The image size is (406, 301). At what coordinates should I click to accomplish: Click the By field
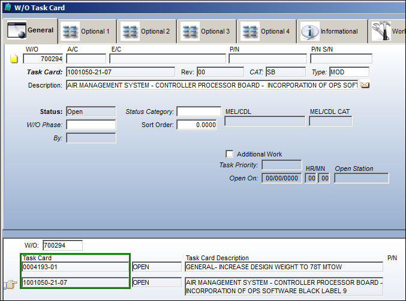(91, 138)
